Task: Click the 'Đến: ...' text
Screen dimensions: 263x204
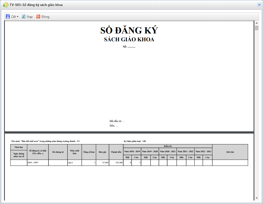Action: pyautogui.click(x=114, y=126)
